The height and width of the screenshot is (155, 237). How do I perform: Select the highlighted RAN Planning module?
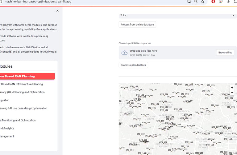pos(27,76)
